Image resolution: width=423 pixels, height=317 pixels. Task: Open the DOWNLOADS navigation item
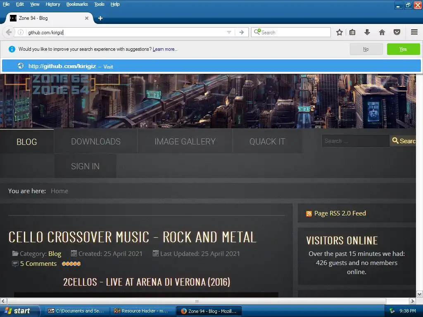tap(96, 142)
